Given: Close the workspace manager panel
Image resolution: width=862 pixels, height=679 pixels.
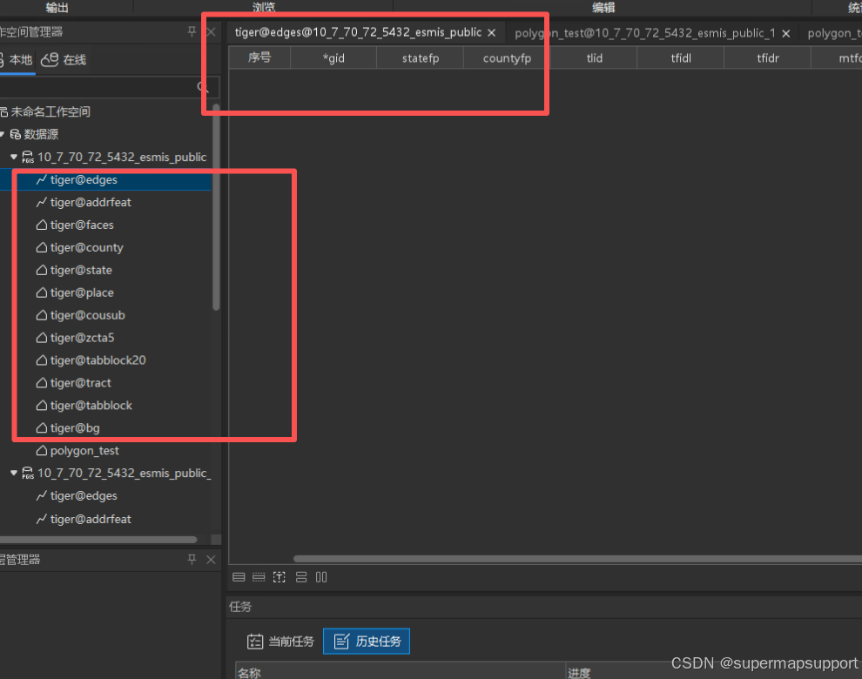Looking at the screenshot, I should point(211,32).
